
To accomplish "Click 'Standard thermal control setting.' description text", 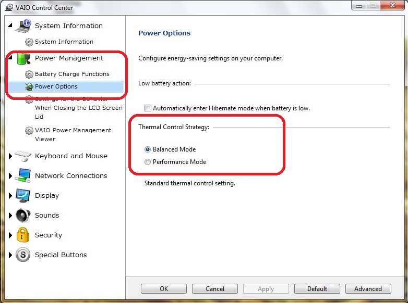I will pyautogui.click(x=190, y=183).
